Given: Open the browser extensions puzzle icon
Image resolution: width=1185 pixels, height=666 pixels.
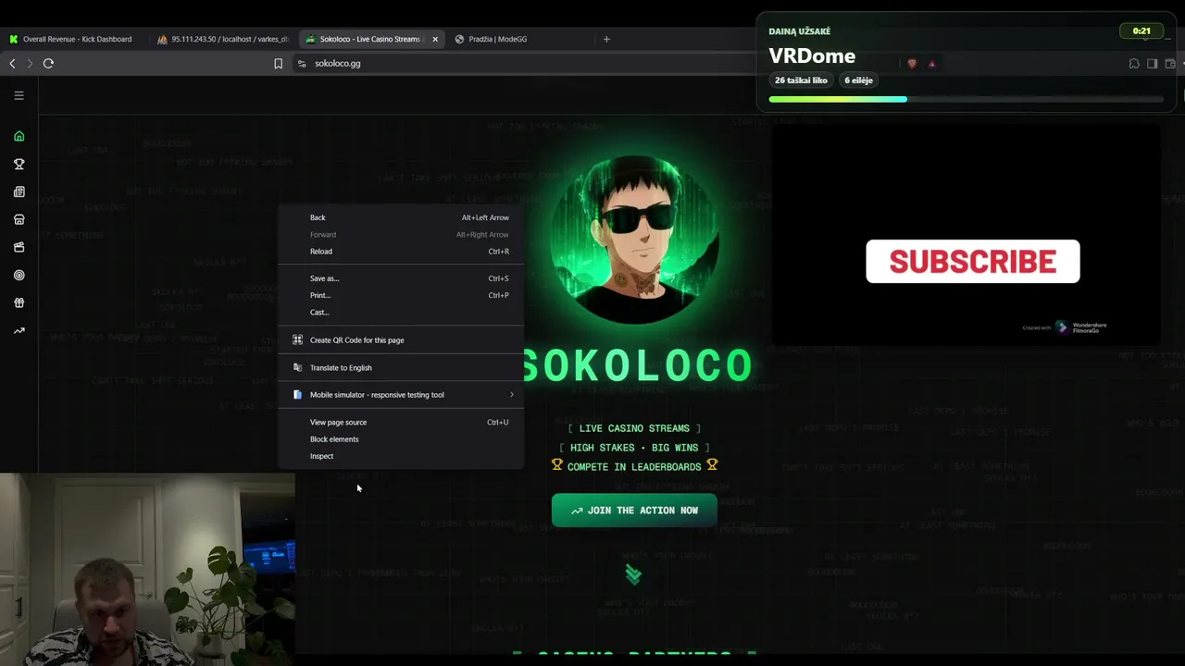Looking at the screenshot, I should point(1134,64).
